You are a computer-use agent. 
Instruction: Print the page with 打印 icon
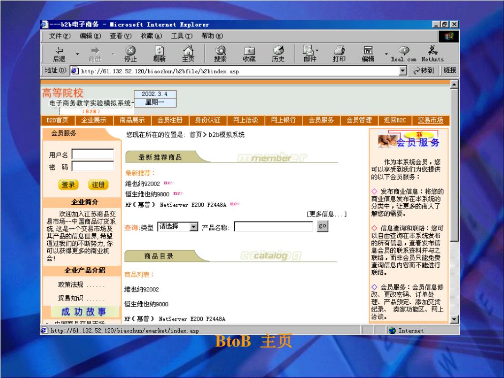click(x=339, y=54)
